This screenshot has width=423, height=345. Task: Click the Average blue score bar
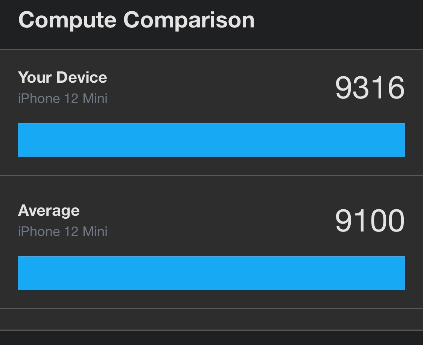[211, 273]
